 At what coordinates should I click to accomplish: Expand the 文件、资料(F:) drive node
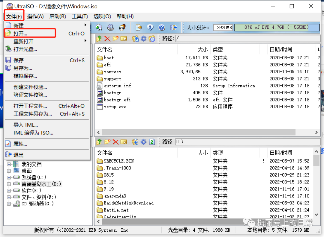(x=9, y=197)
